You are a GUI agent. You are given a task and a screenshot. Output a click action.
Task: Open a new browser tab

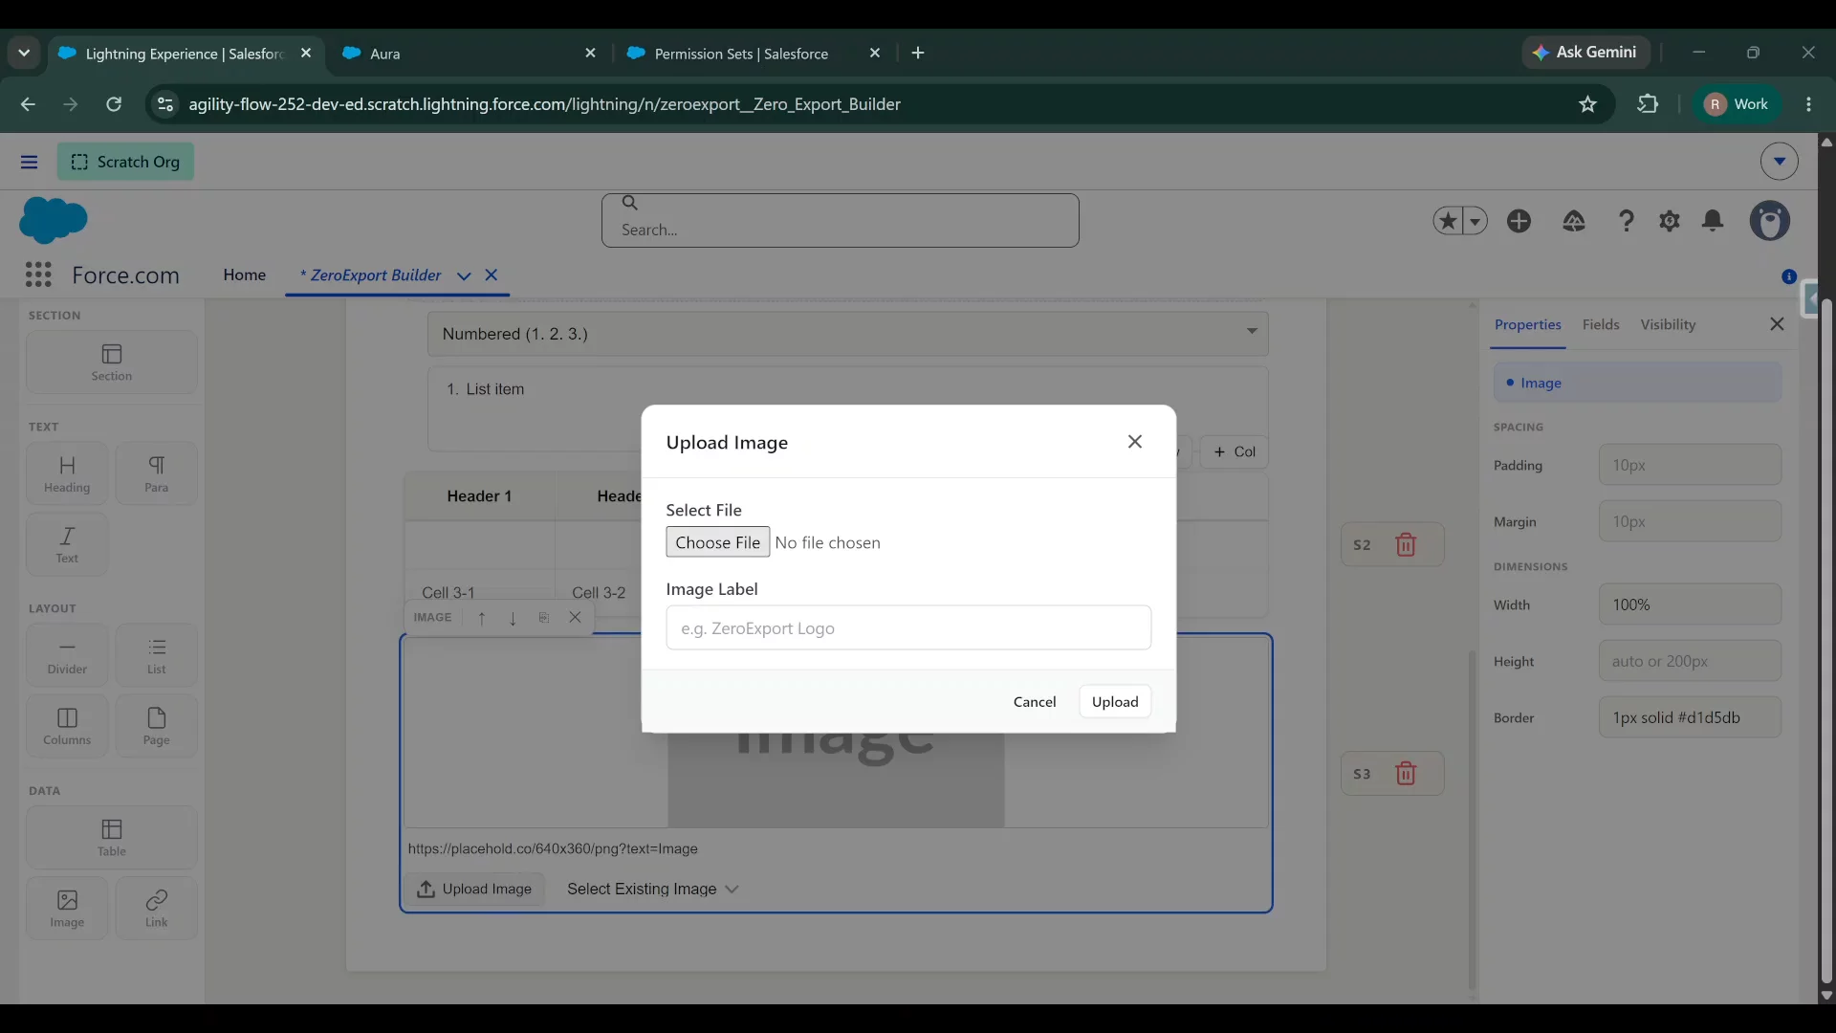coord(918,54)
